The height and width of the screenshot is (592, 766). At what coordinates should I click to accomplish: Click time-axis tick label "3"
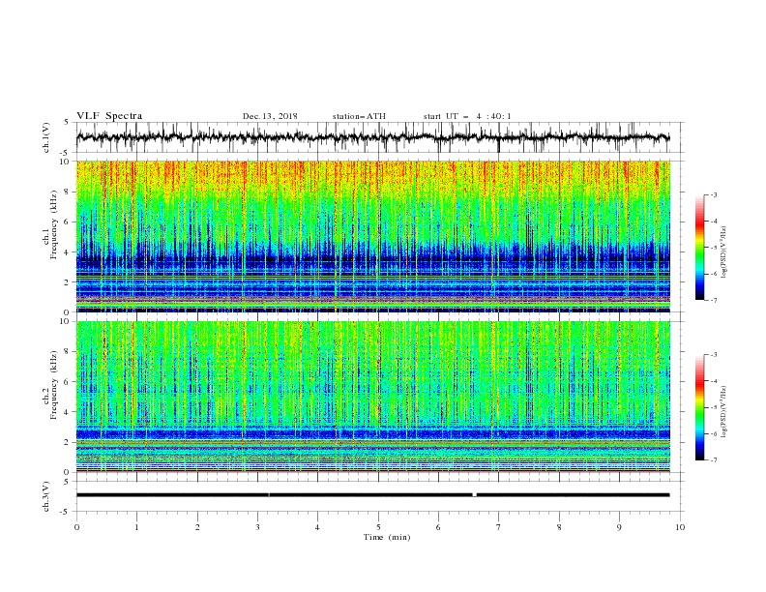click(x=257, y=527)
